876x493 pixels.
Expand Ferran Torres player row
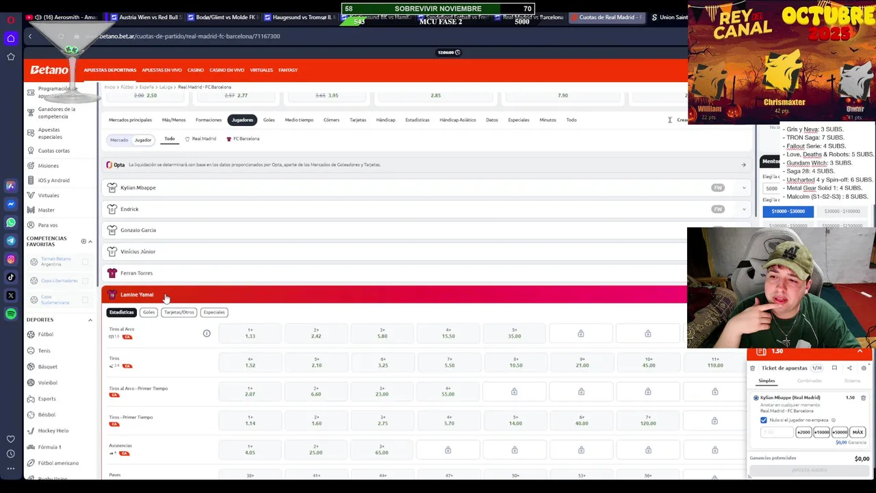[x=395, y=273]
